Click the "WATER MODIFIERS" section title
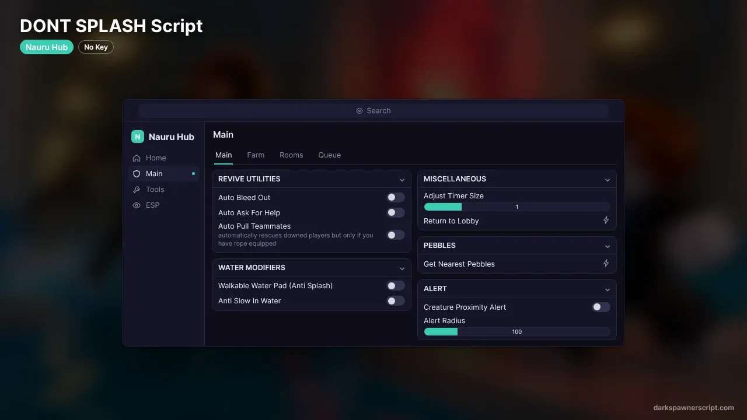The image size is (747, 420). click(x=252, y=268)
